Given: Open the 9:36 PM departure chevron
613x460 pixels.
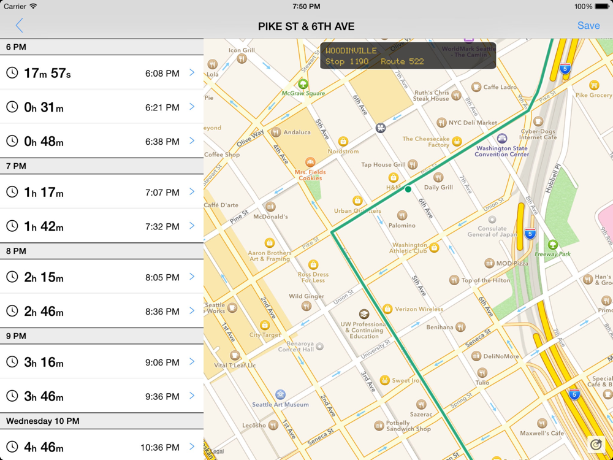Looking at the screenshot, I should pyautogui.click(x=191, y=396).
